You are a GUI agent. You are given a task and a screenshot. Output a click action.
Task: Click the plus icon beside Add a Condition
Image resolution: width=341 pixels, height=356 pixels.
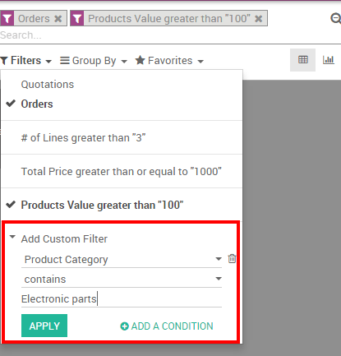(x=124, y=326)
